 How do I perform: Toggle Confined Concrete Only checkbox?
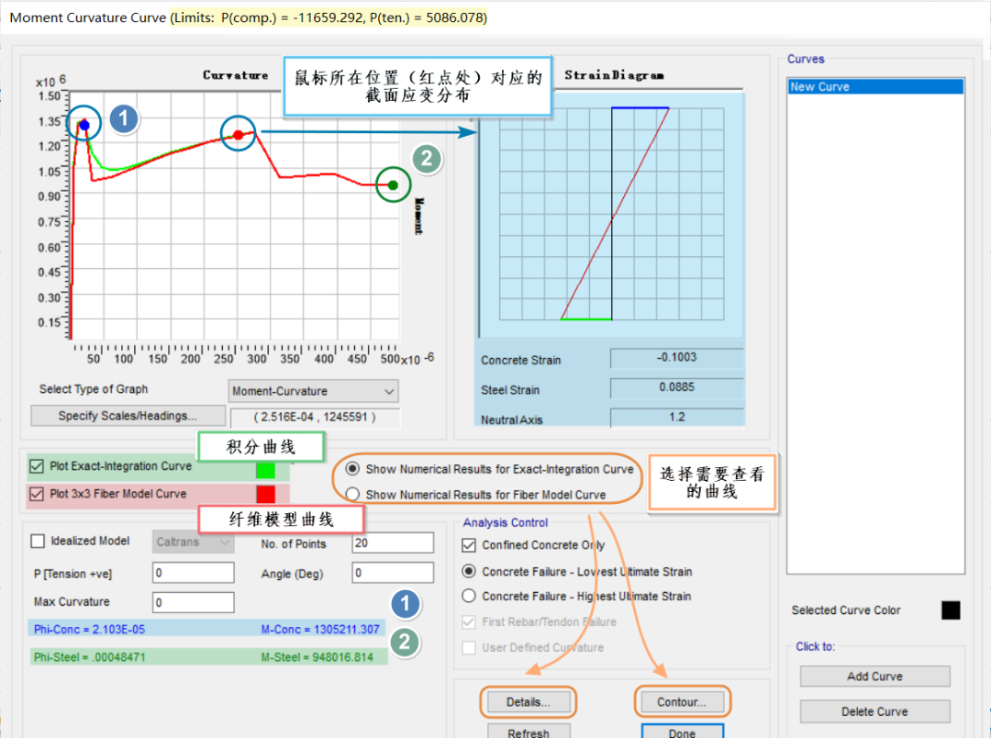pyautogui.click(x=469, y=545)
